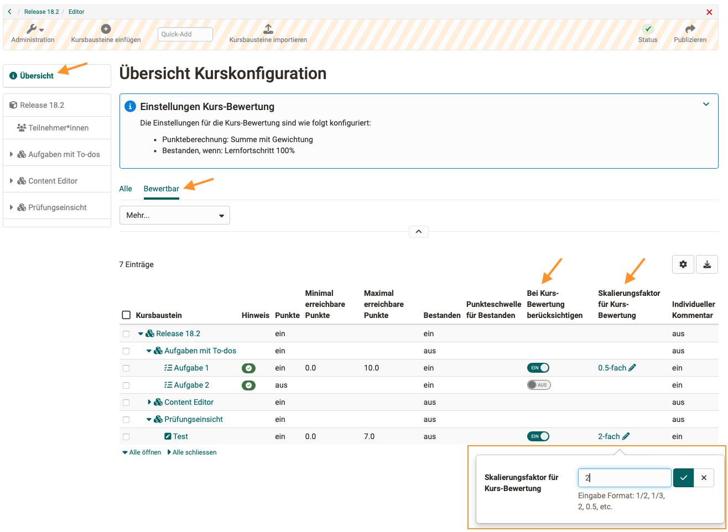
Task: Click the table download icon
Action: pyautogui.click(x=707, y=264)
